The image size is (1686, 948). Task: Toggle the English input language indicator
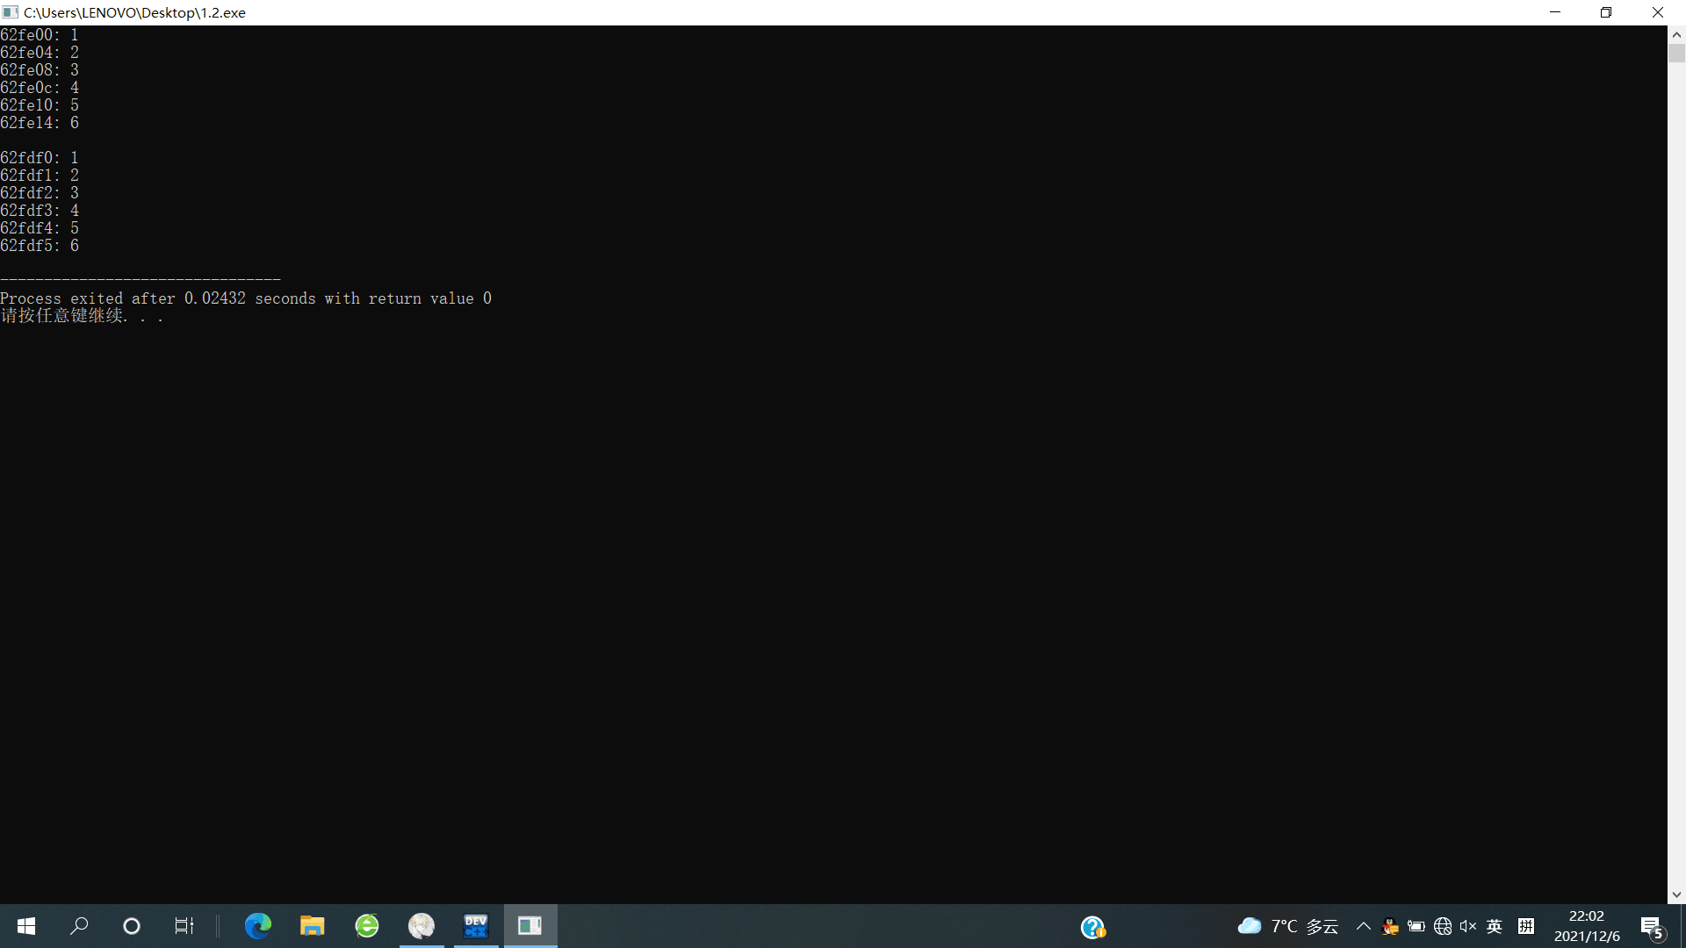[1495, 926]
